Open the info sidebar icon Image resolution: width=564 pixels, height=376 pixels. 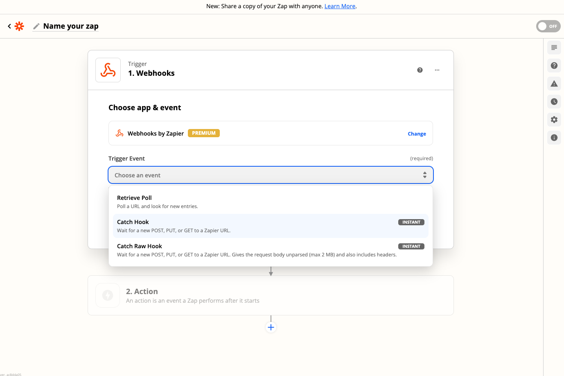(x=554, y=138)
